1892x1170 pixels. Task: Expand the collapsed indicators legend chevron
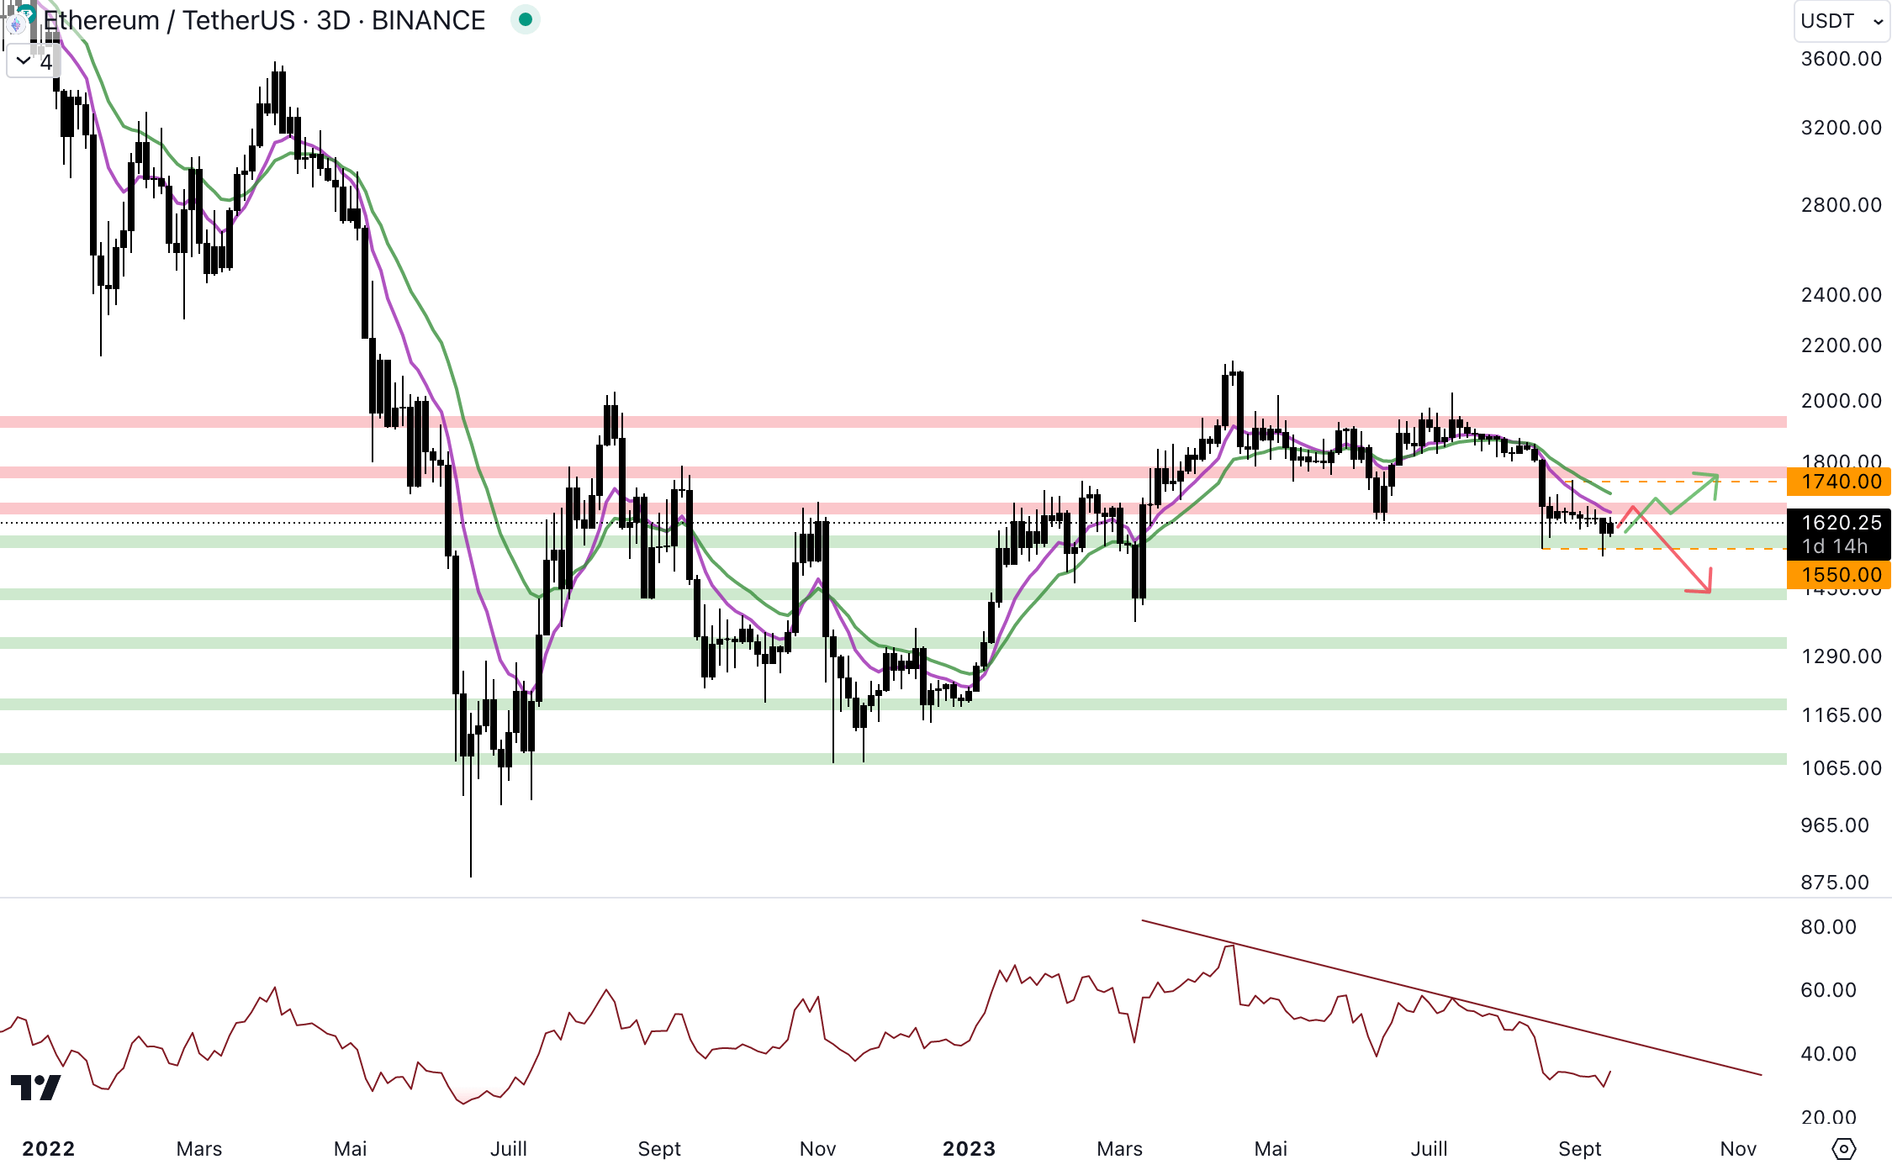24,61
